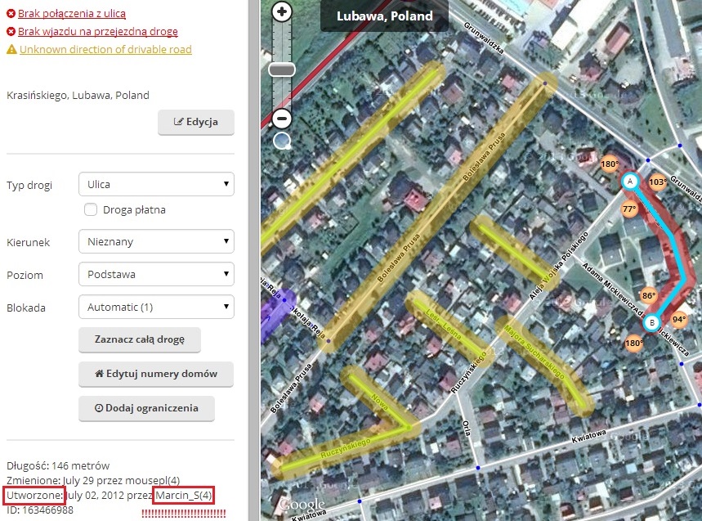The width and height of the screenshot is (702, 521).
Task: Click the 'Krasińskiego, Lubawa, Poland' address text
Action: [x=78, y=96]
